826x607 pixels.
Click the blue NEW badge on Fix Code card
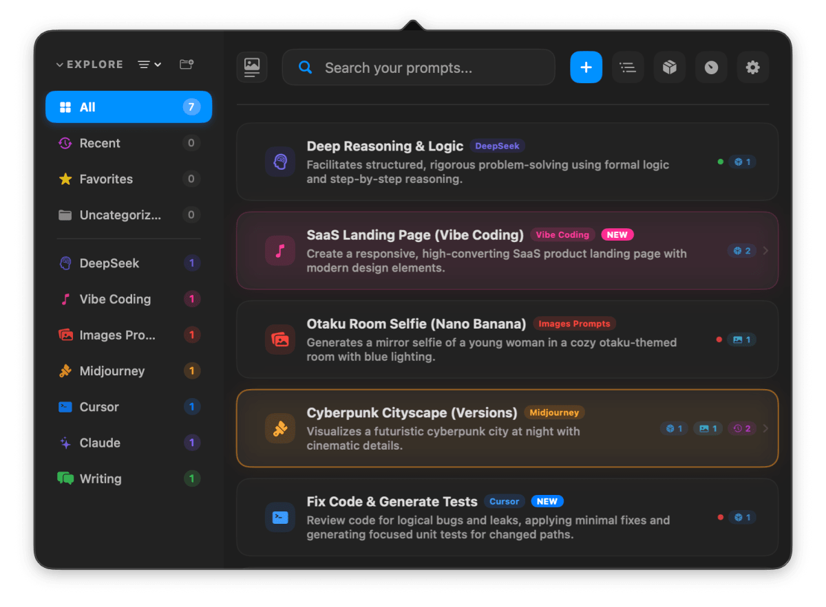548,501
